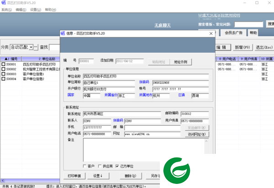
Task: Enable the 客户 checkbox
Action: pyautogui.click(x=84, y=166)
